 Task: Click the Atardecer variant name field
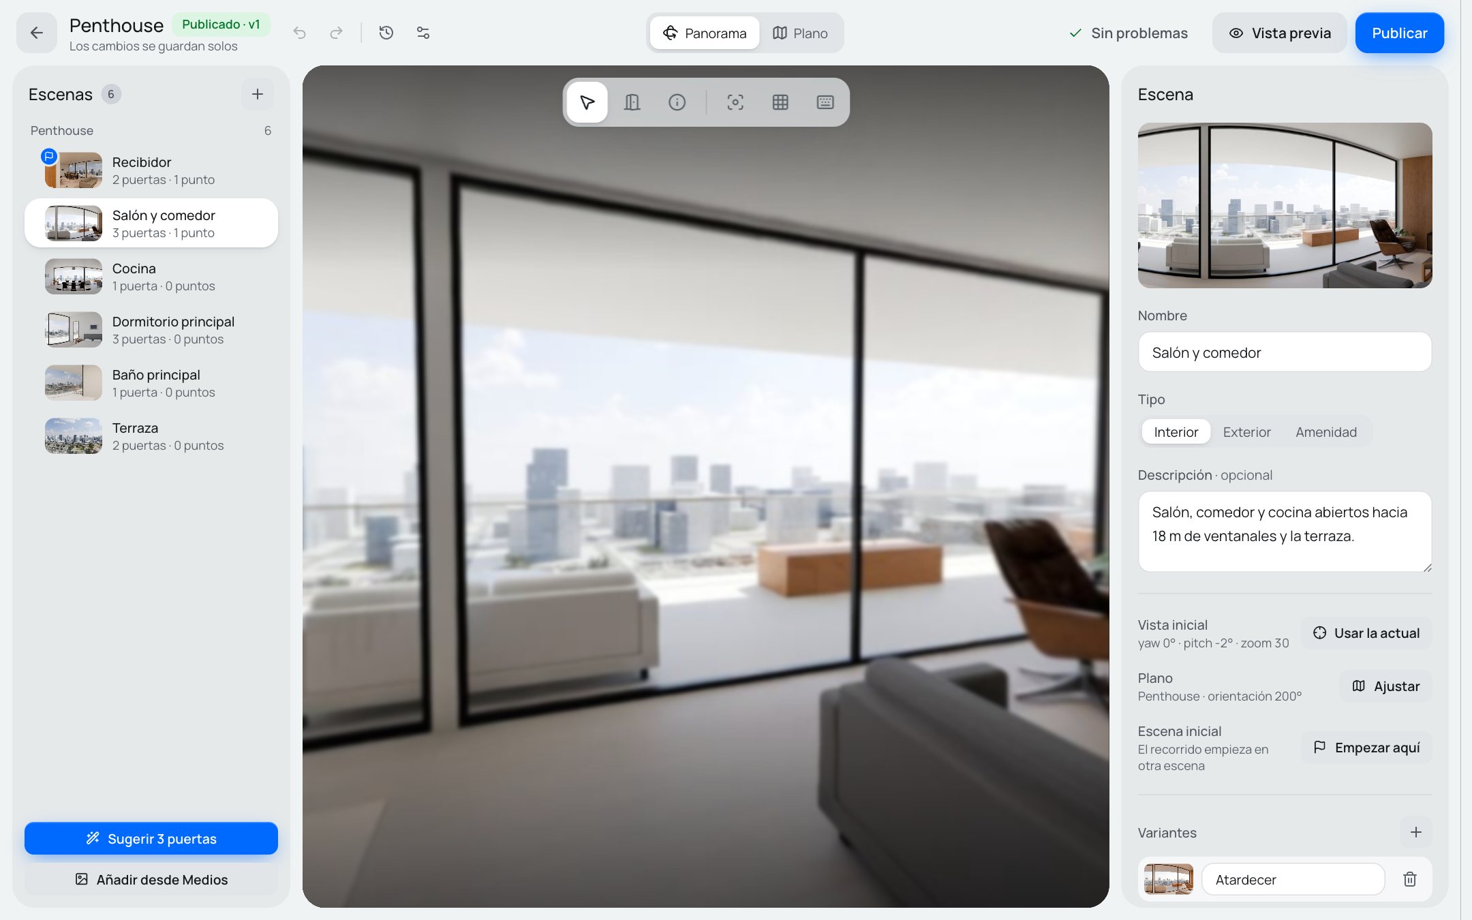(1293, 879)
